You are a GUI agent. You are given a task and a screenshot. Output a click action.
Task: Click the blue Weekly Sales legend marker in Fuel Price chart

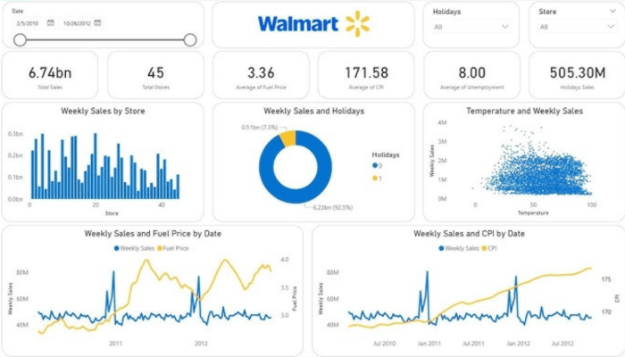pos(116,248)
